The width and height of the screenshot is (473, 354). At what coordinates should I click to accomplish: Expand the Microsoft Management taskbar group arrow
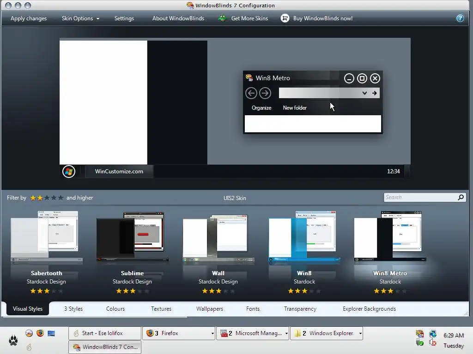286,333
